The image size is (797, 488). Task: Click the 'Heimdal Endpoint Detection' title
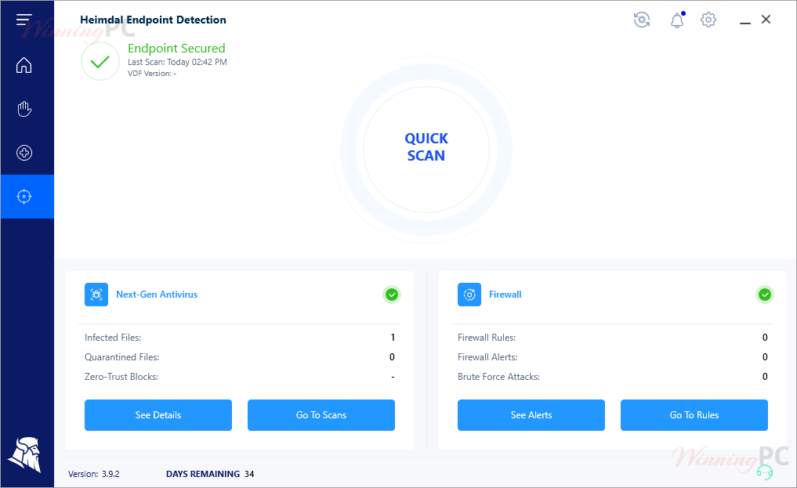153,20
